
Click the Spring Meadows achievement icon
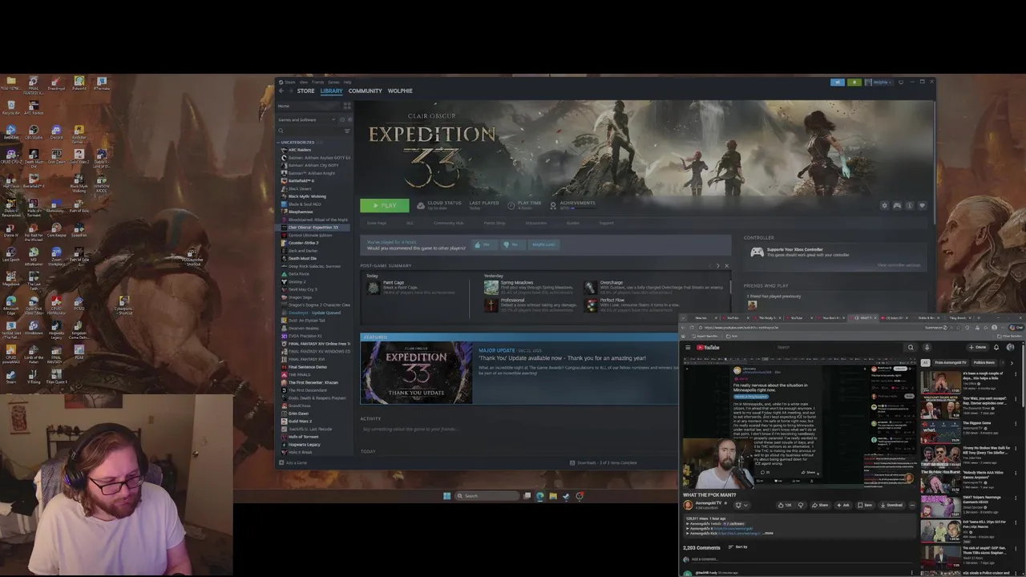[491, 286]
